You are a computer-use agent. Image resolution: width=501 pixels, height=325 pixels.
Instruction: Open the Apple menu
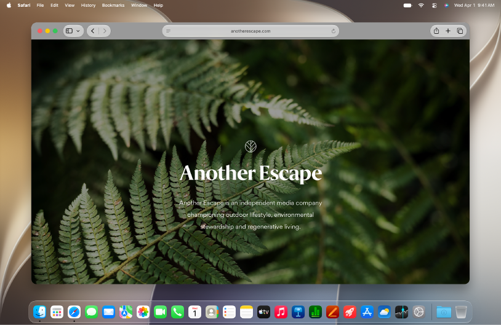(x=9, y=5)
